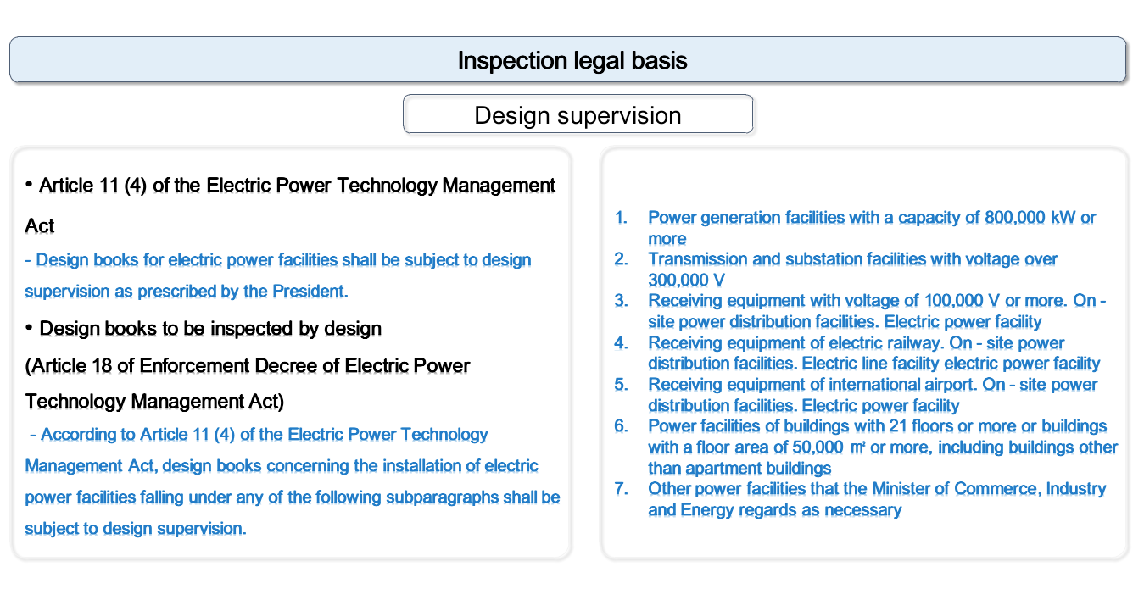Click the "supervision as prescribed by the President" text
1144x600 pixels.
click(x=186, y=292)
